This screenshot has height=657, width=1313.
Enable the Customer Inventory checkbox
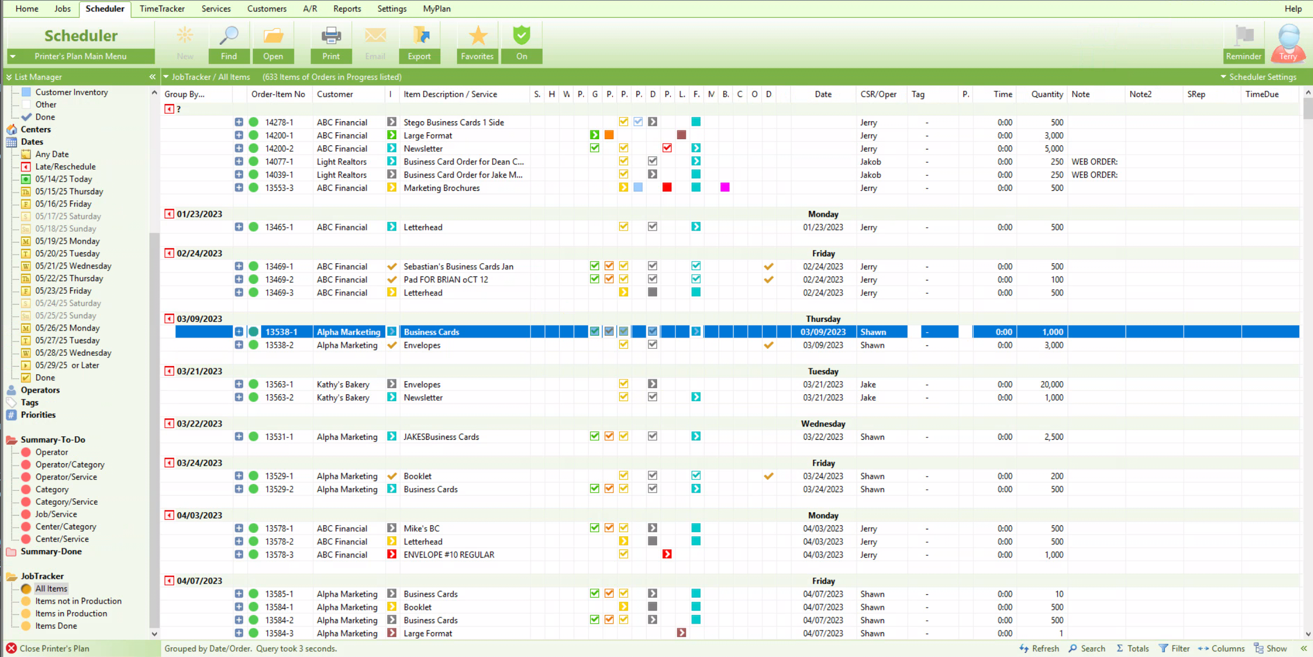(25, 91)
